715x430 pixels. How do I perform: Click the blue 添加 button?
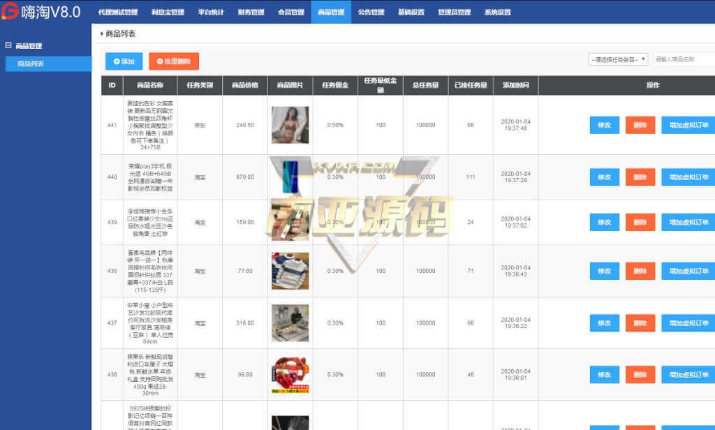124,61
